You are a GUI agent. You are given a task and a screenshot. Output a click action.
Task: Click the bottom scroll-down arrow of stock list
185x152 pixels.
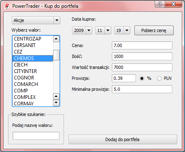pos(56,103)
